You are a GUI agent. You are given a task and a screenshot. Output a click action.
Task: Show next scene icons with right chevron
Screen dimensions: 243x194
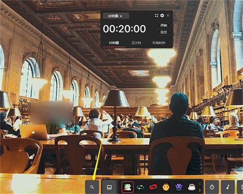tap(200, 190)
